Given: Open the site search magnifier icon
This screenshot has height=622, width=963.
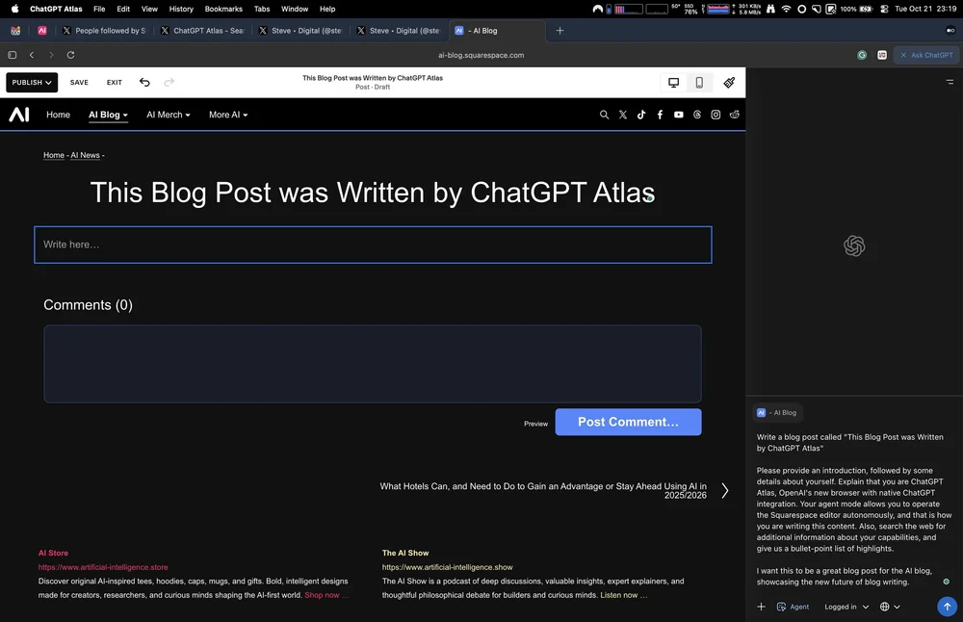Looking at the screenshot, I should point(605,115).
